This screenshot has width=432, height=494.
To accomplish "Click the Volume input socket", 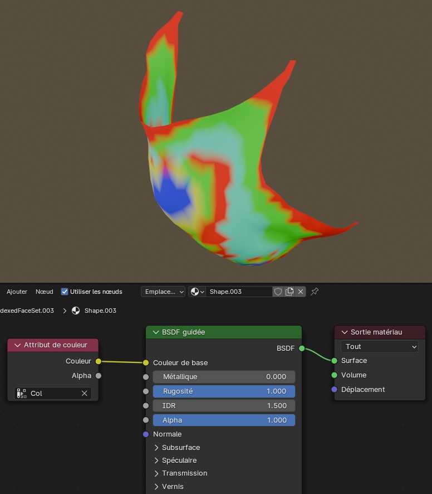I will pos(335,375).
